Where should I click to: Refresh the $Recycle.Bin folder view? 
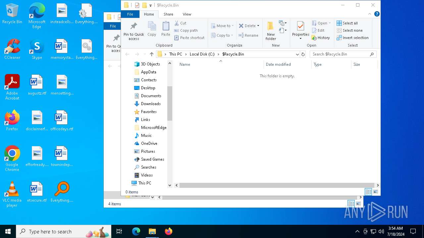coord(303,54)
